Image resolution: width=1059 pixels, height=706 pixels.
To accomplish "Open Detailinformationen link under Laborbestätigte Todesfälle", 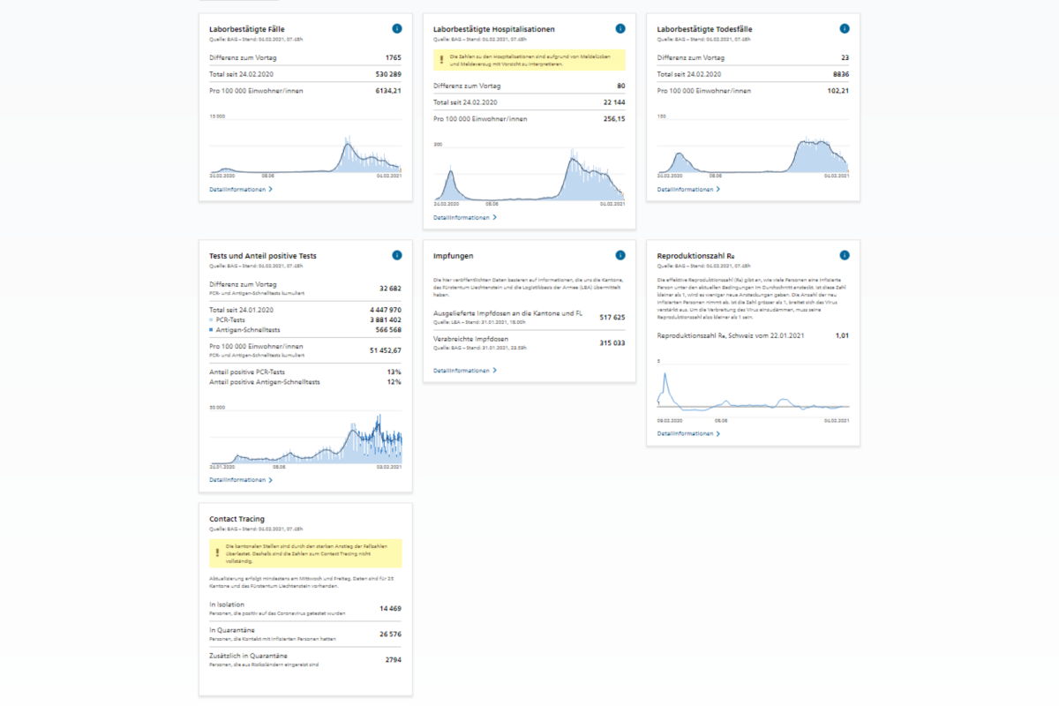I will (689, 189).
